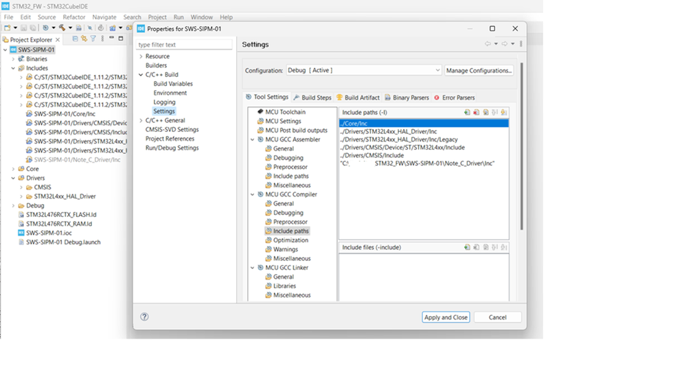Click the highlighted ../Core/Inc path entry
Screen dimensions: 686x386
[424, 124]
